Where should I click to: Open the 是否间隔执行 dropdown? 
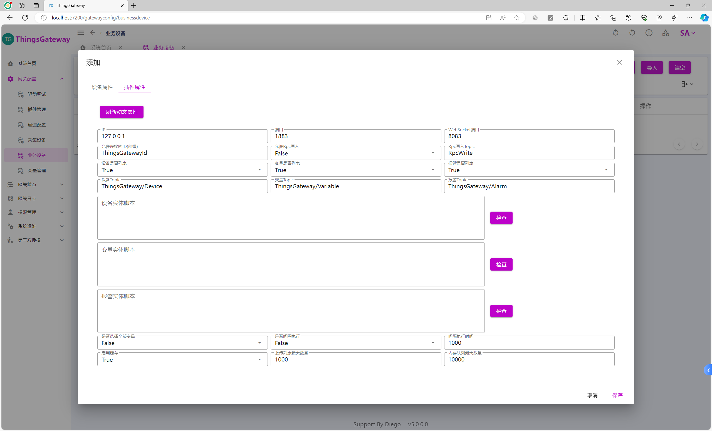[x=355, y=343]
